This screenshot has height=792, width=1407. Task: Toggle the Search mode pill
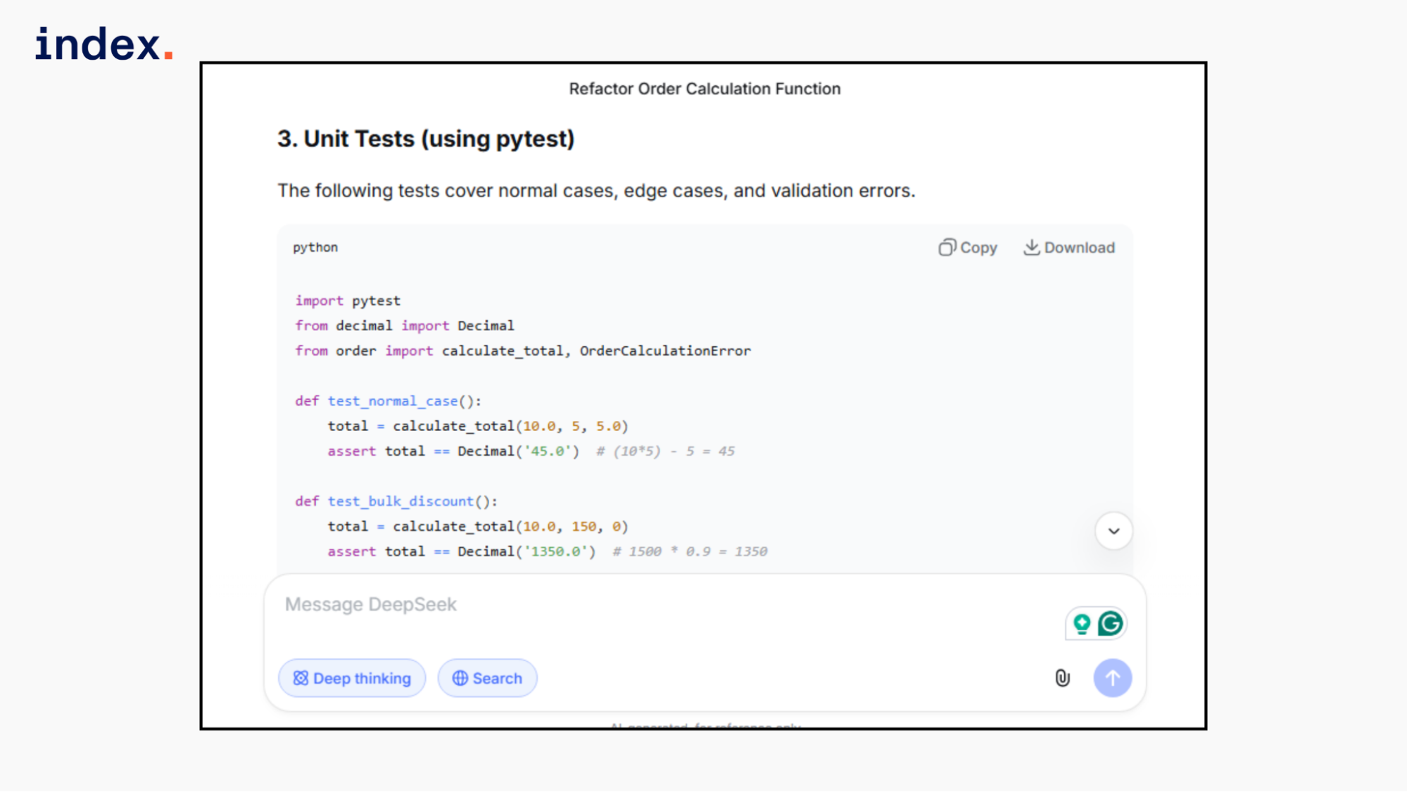[487, 678]
